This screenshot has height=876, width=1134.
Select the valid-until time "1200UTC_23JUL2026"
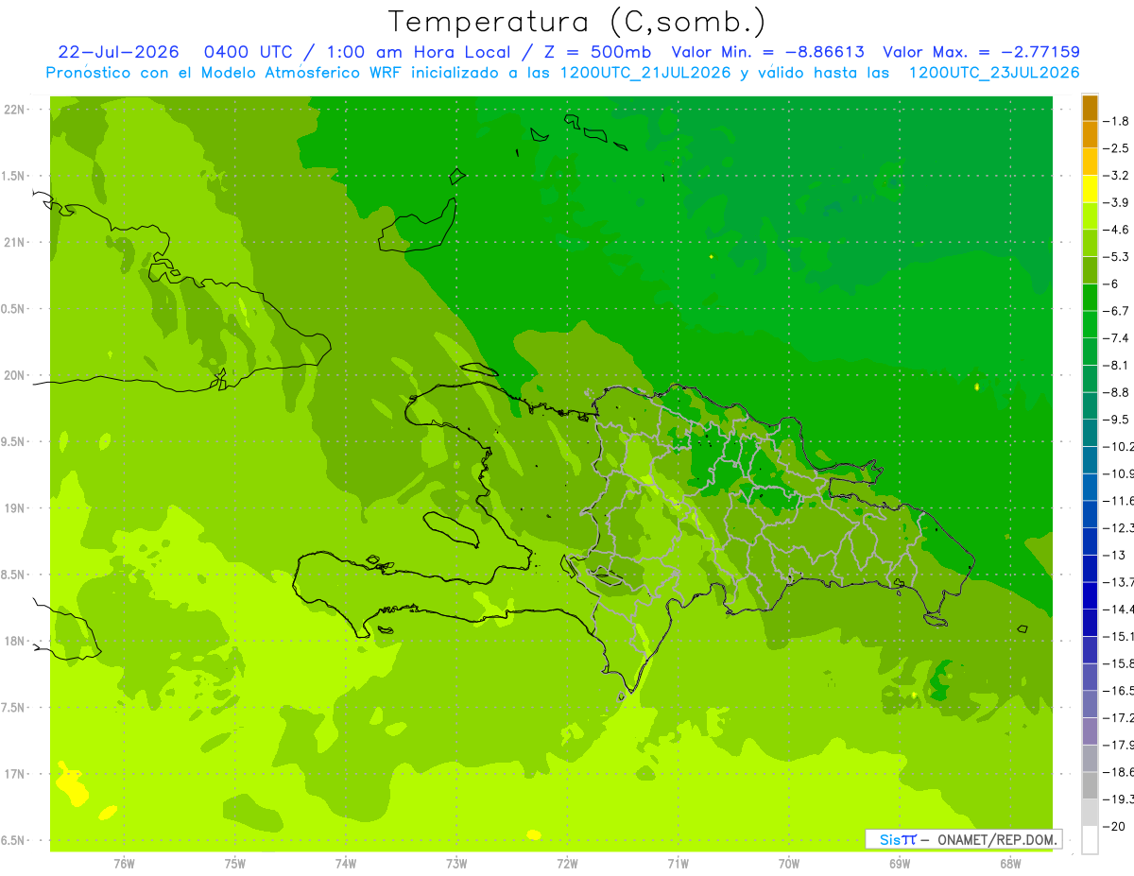click(994, 73)
